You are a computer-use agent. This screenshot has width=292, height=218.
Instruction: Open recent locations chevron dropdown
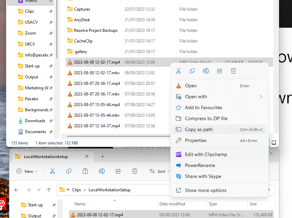click(x=39, y=190)
